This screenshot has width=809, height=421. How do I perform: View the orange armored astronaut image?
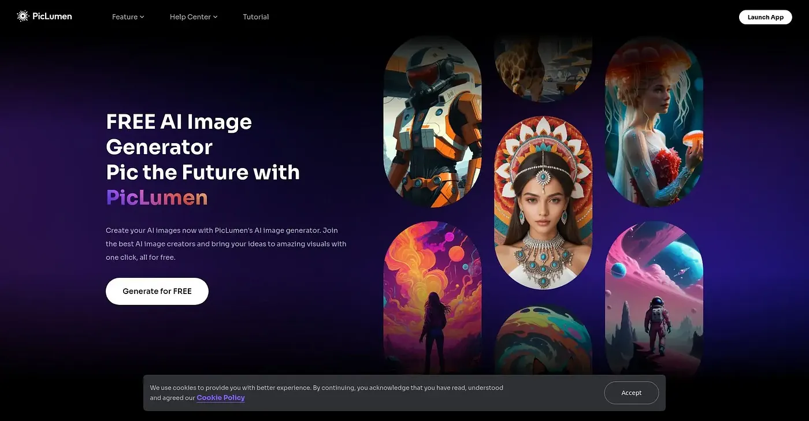click(432, 121)
